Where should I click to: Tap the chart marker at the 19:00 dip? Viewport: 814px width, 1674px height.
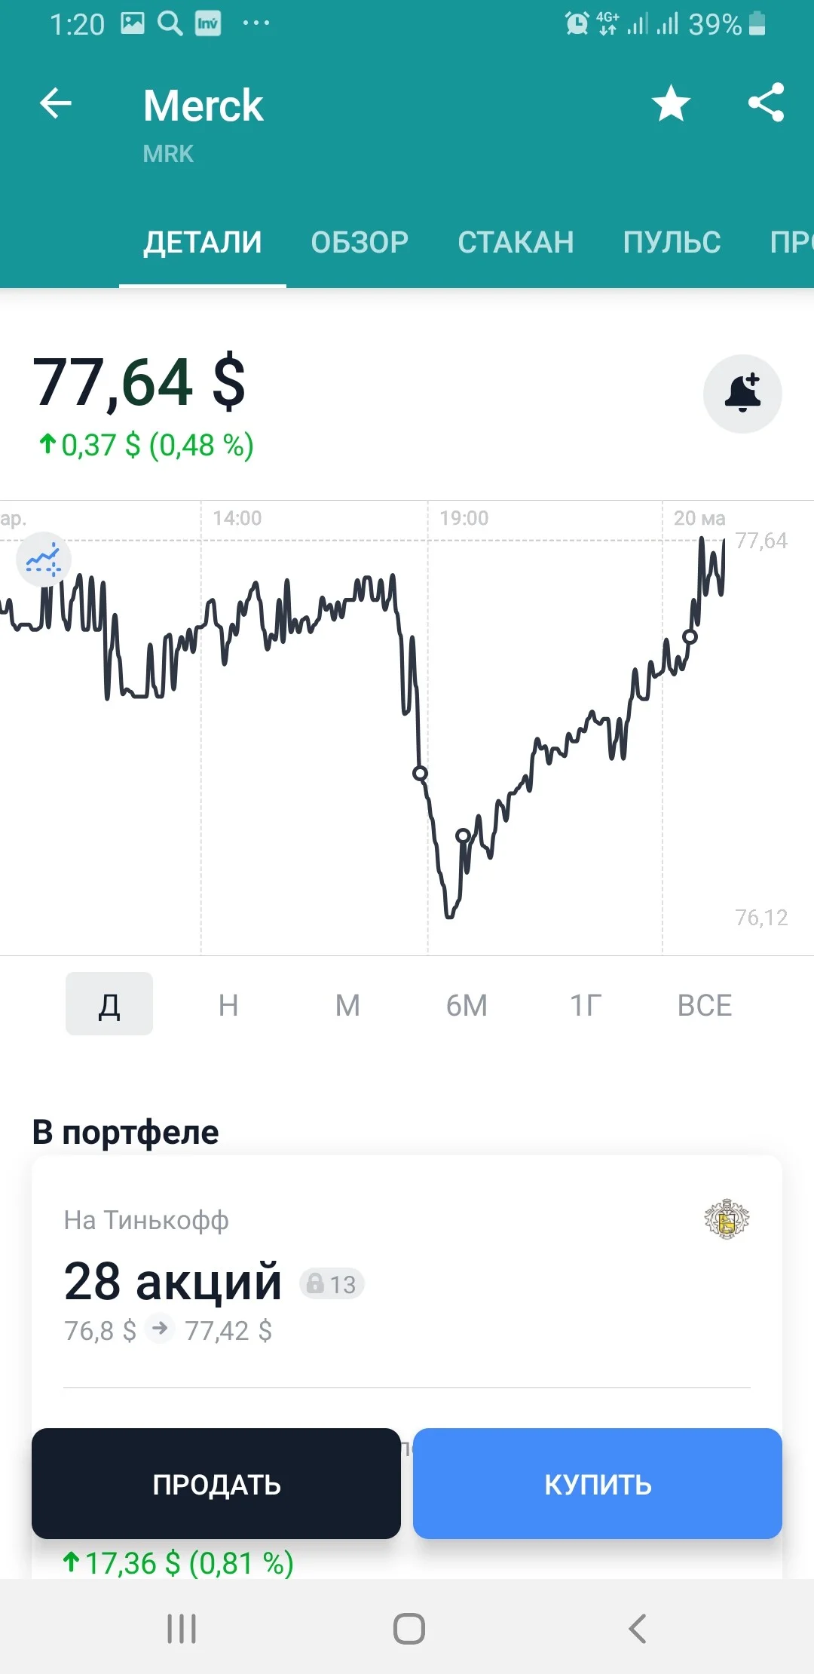pyautogui.click(x=421, y=773)
